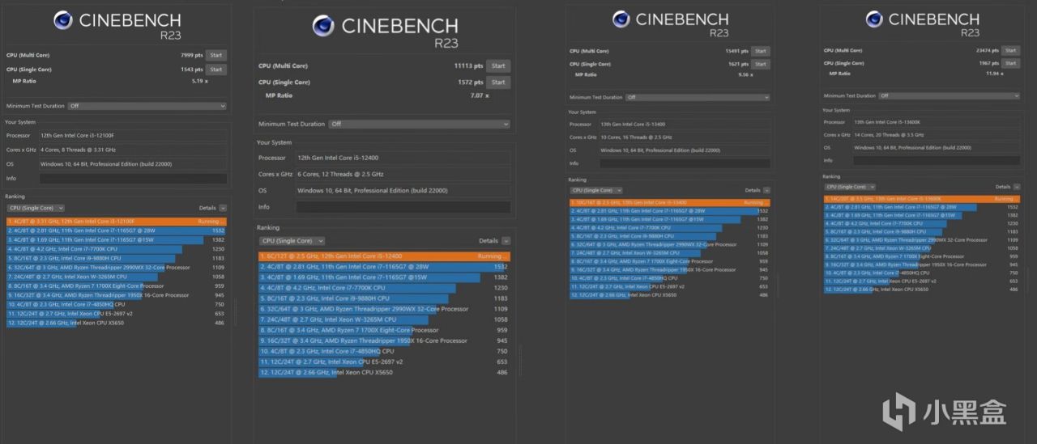Select the orange i5-12400 Running ranking row
The image size is (1037, 444).
(384, 256)
